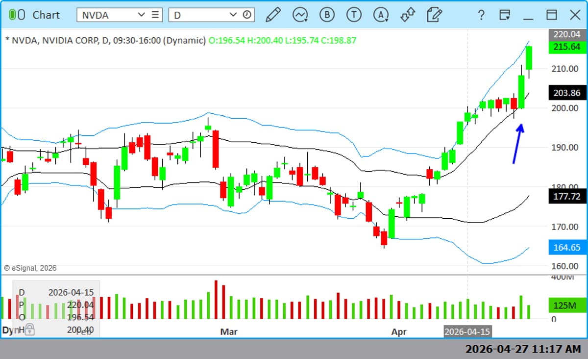
Task: Click the up-down arrows toolbar icon
Action: pos(408,15)
